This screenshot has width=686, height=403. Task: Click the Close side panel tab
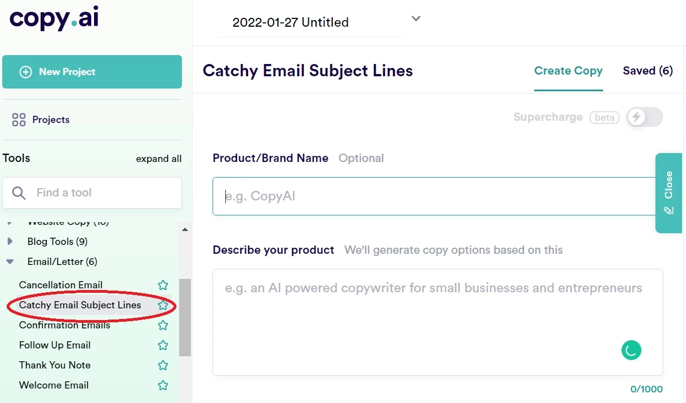[x=669, y=193]
